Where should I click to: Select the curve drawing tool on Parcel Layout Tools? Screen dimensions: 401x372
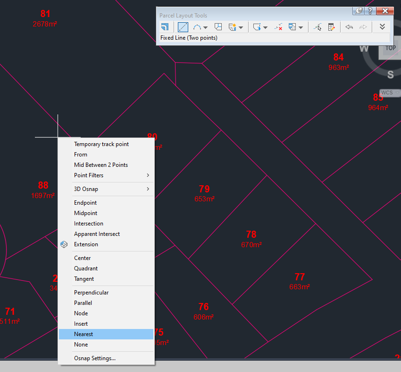(x=197, y=27)
